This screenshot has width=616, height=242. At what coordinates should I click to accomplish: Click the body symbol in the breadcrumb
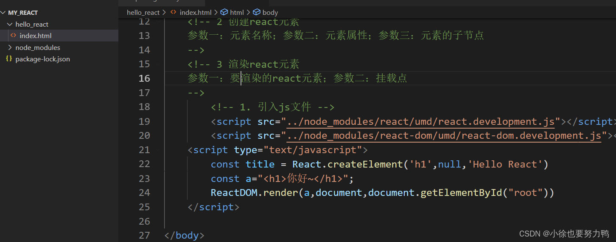(x=270, y=13)
